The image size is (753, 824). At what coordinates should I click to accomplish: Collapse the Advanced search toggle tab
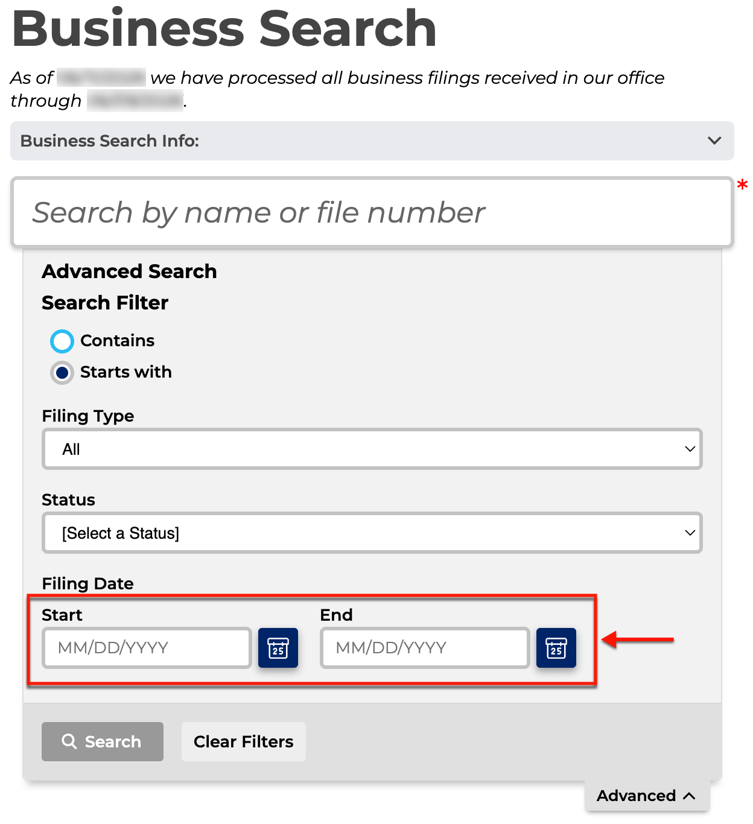(647, 796)
